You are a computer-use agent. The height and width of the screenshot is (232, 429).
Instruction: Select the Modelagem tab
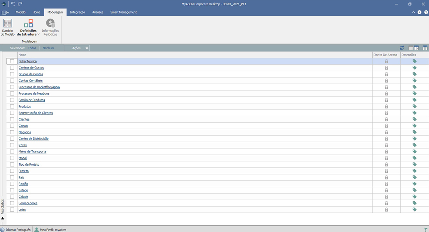coord(55,12)
